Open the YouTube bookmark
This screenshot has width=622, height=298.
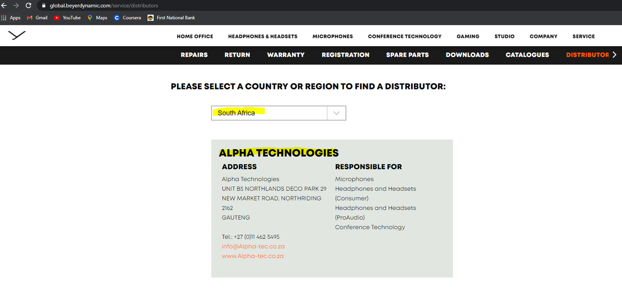67,18
